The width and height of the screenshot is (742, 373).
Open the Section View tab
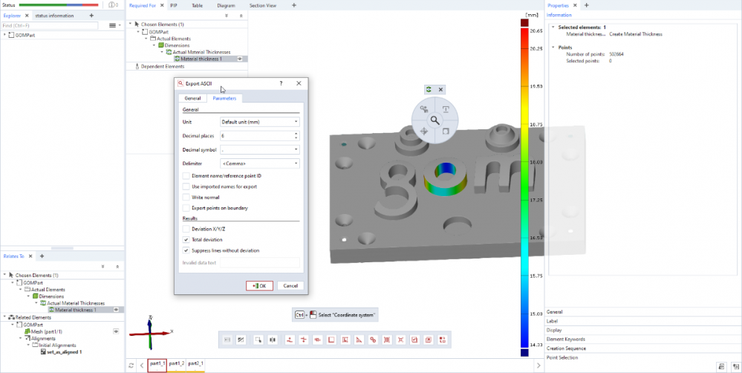pyautogui.click(x=264, y=5)
